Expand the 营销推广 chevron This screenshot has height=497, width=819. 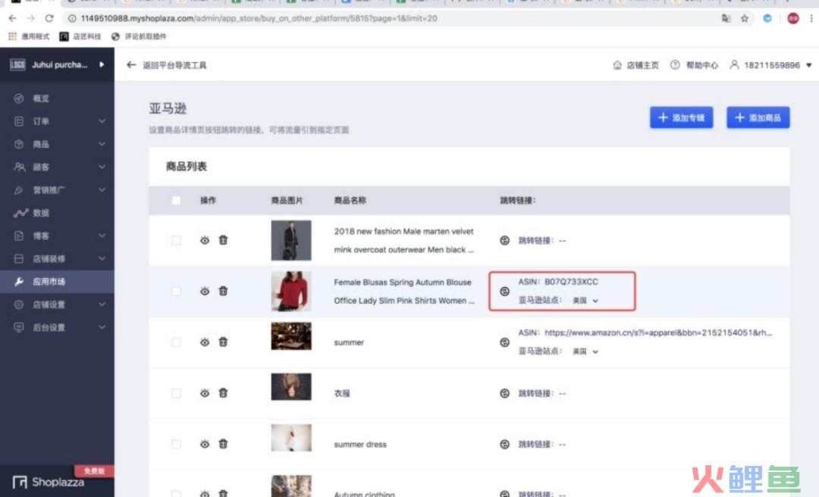102,190
